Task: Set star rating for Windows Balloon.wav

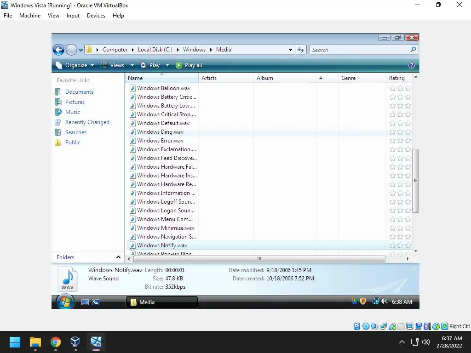Action: click(400, 88)
